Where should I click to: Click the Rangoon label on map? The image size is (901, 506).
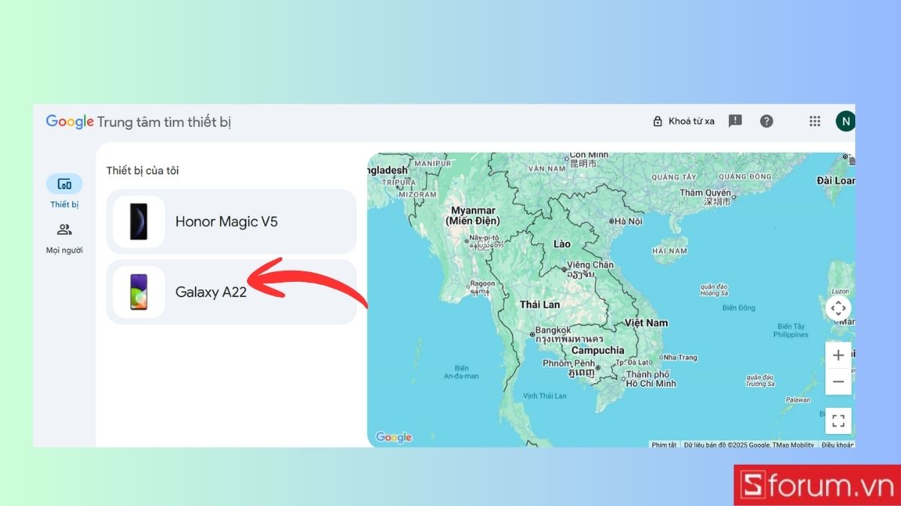pyautogui.click(x=481, y=283)
